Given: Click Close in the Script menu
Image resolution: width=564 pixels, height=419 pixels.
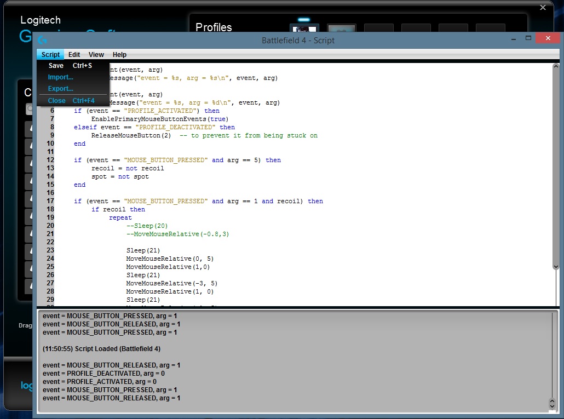Looking at the screenshot, I should (x=57, y=101).
